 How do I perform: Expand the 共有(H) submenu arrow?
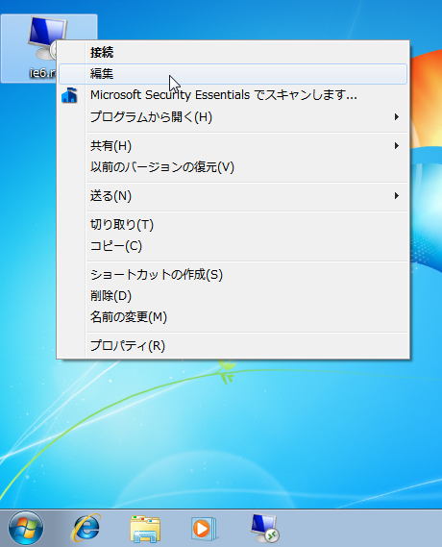396,146
